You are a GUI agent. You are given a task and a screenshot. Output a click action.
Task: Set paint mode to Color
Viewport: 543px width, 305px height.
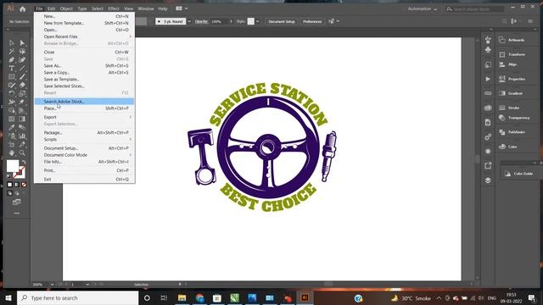pyautogui.click(x=9, y=185)
